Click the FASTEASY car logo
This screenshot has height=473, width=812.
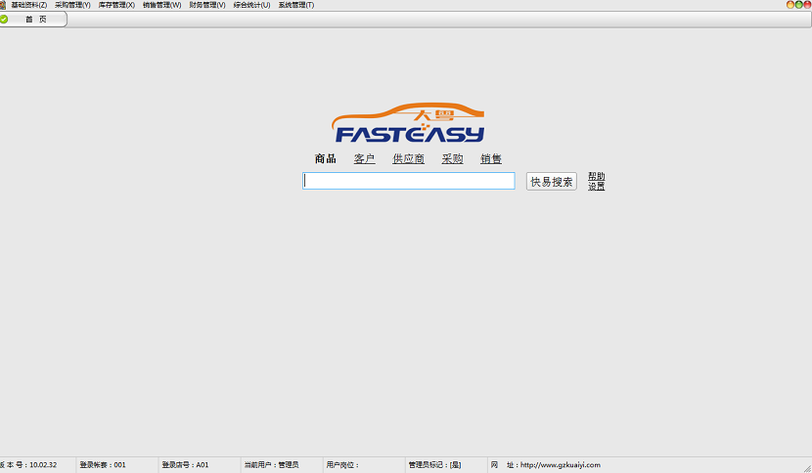pyautogui.click(x=409, y=123)
